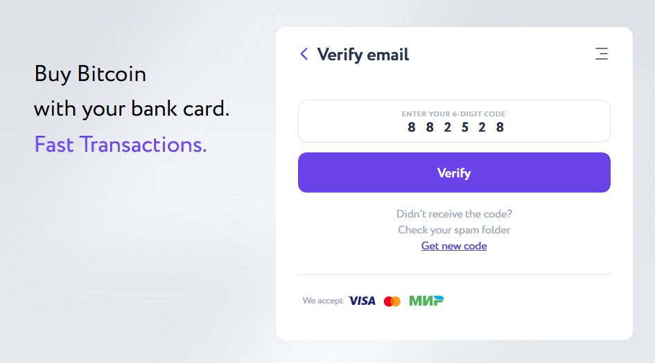Click the first digit 2 in the code
The width and height of the screenshot is (655, 363).
447,127
